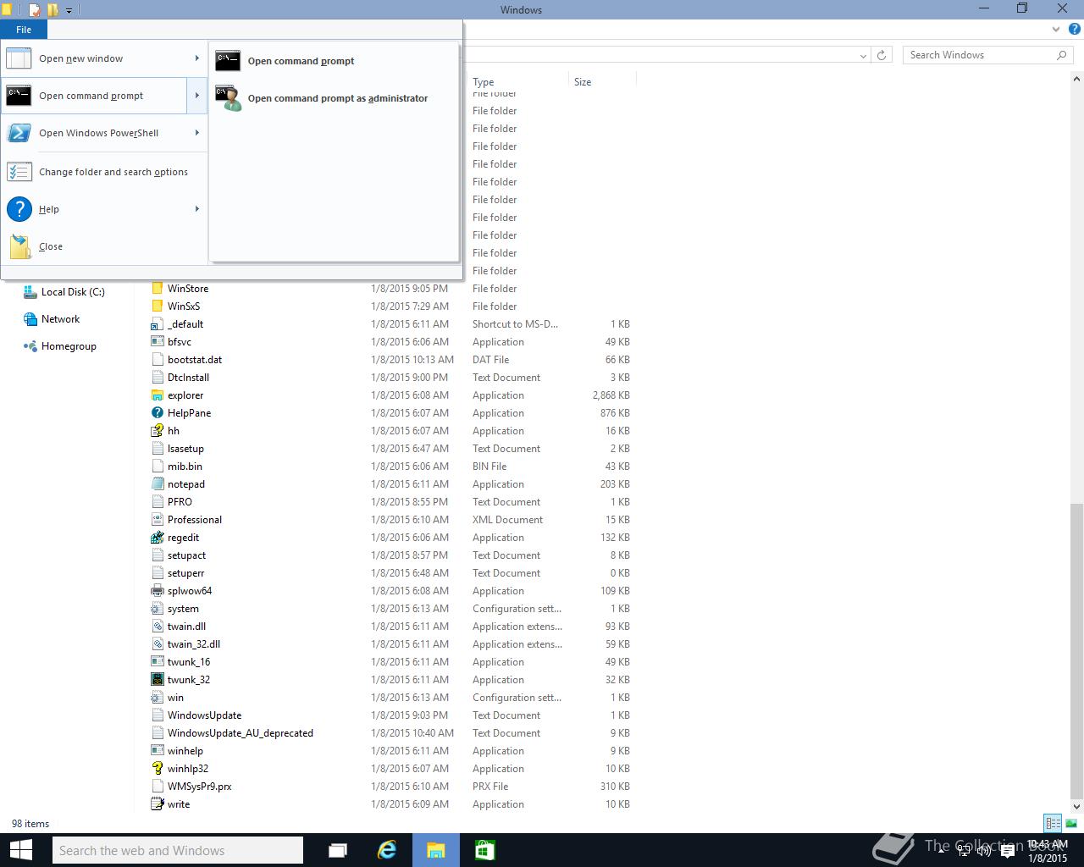Open the File tab
The image size is (1084, 867).
[x=24, y=30]
